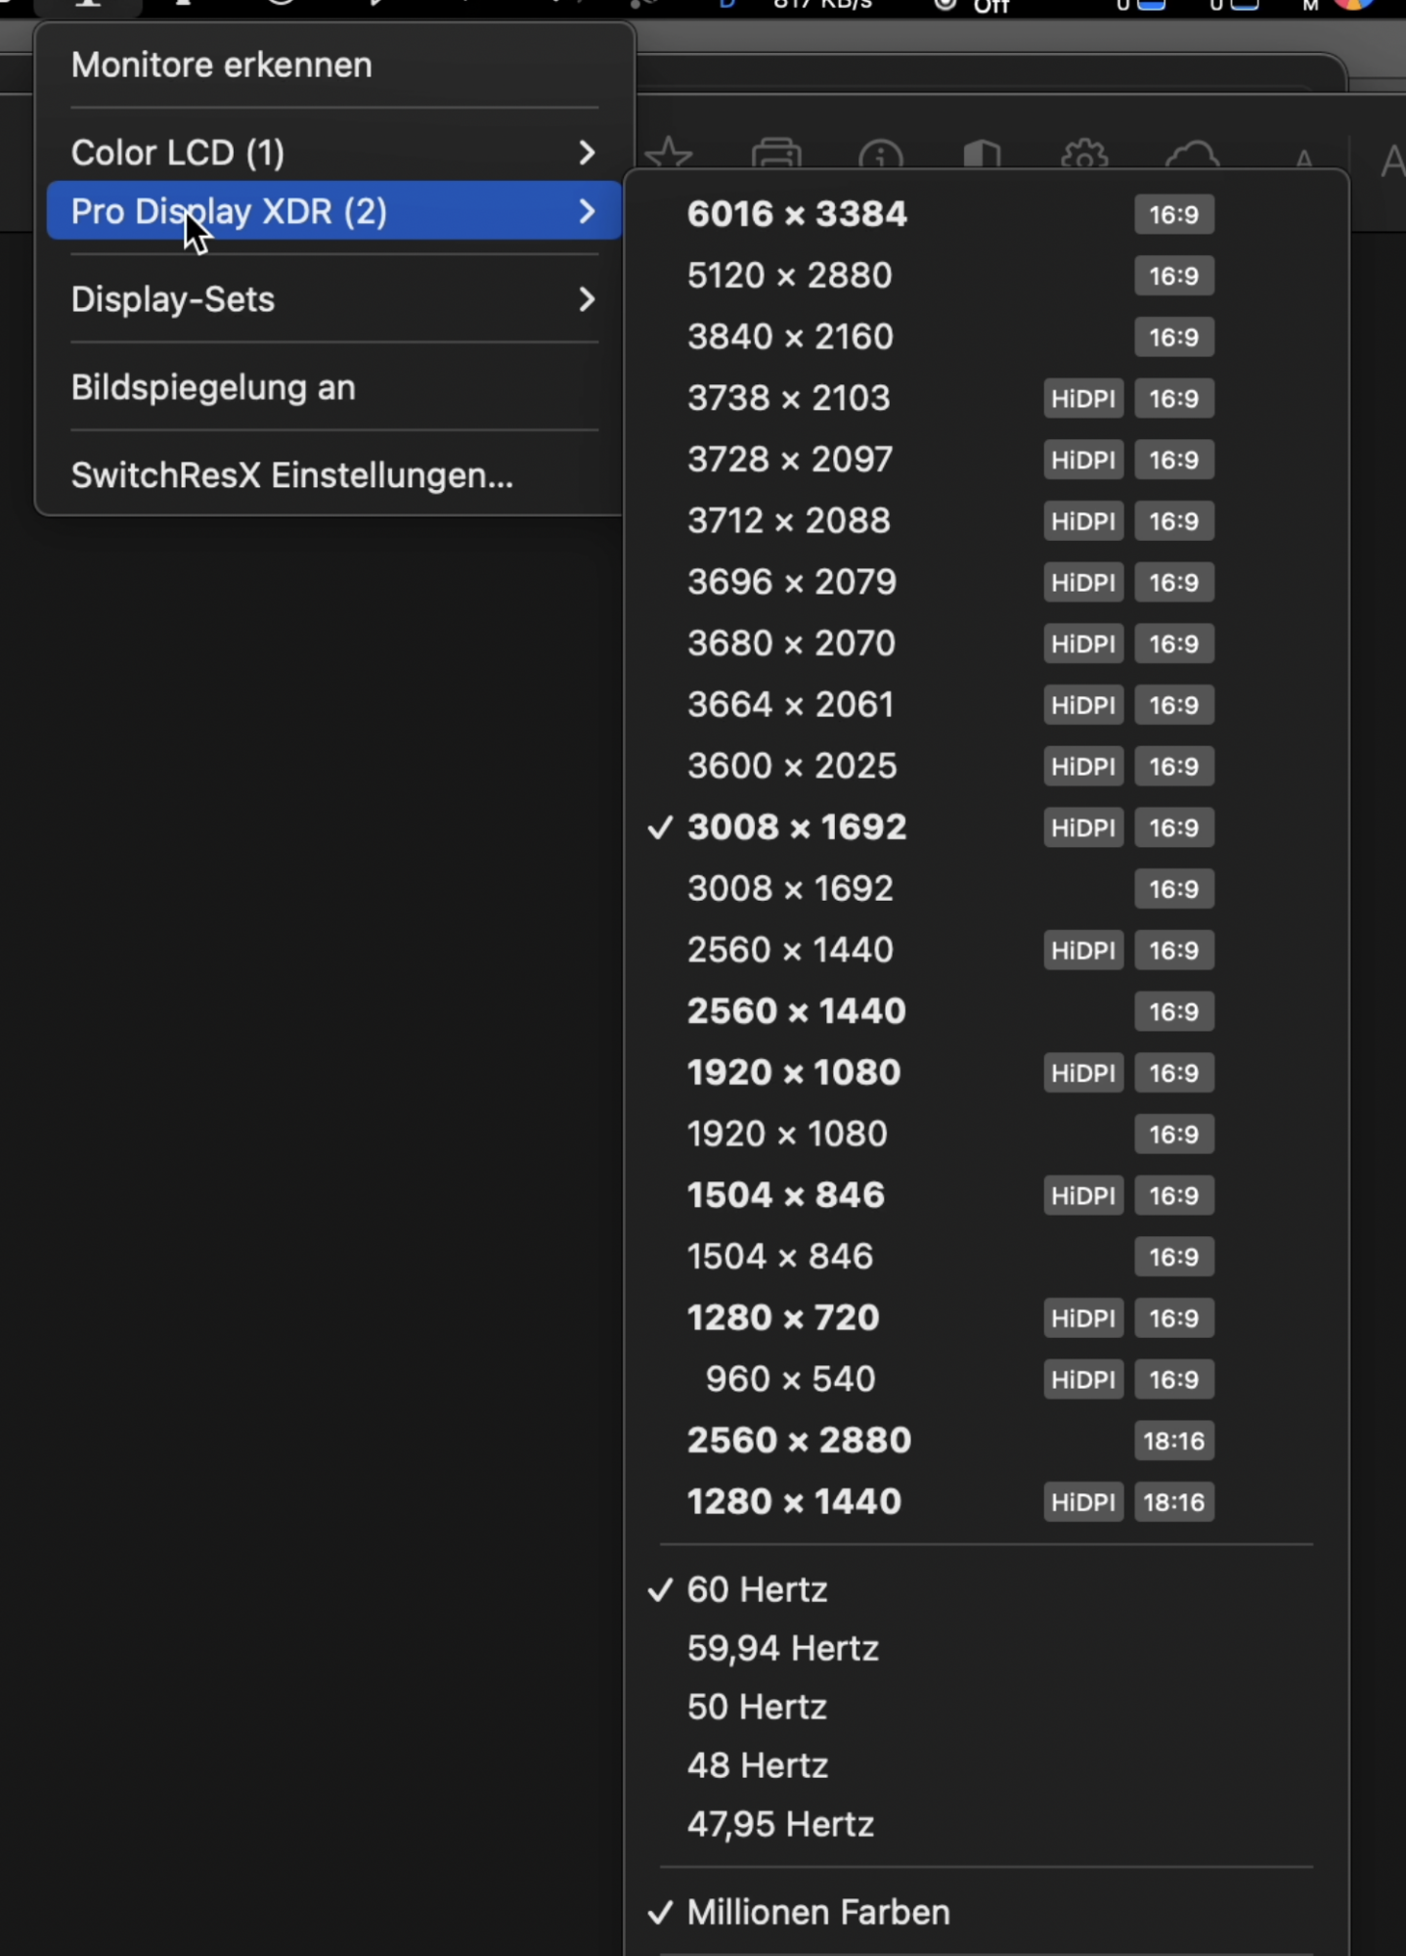Select 3008 × 1692 without HiDPI

tap(986, 889)
